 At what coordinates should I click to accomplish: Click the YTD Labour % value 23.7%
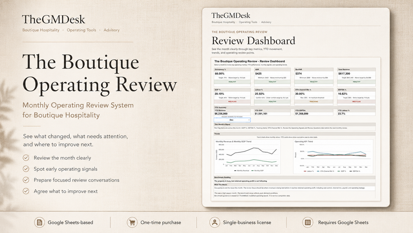[341, 114]
